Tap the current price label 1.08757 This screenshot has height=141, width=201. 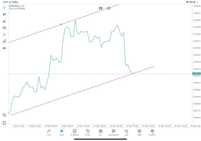196,73
